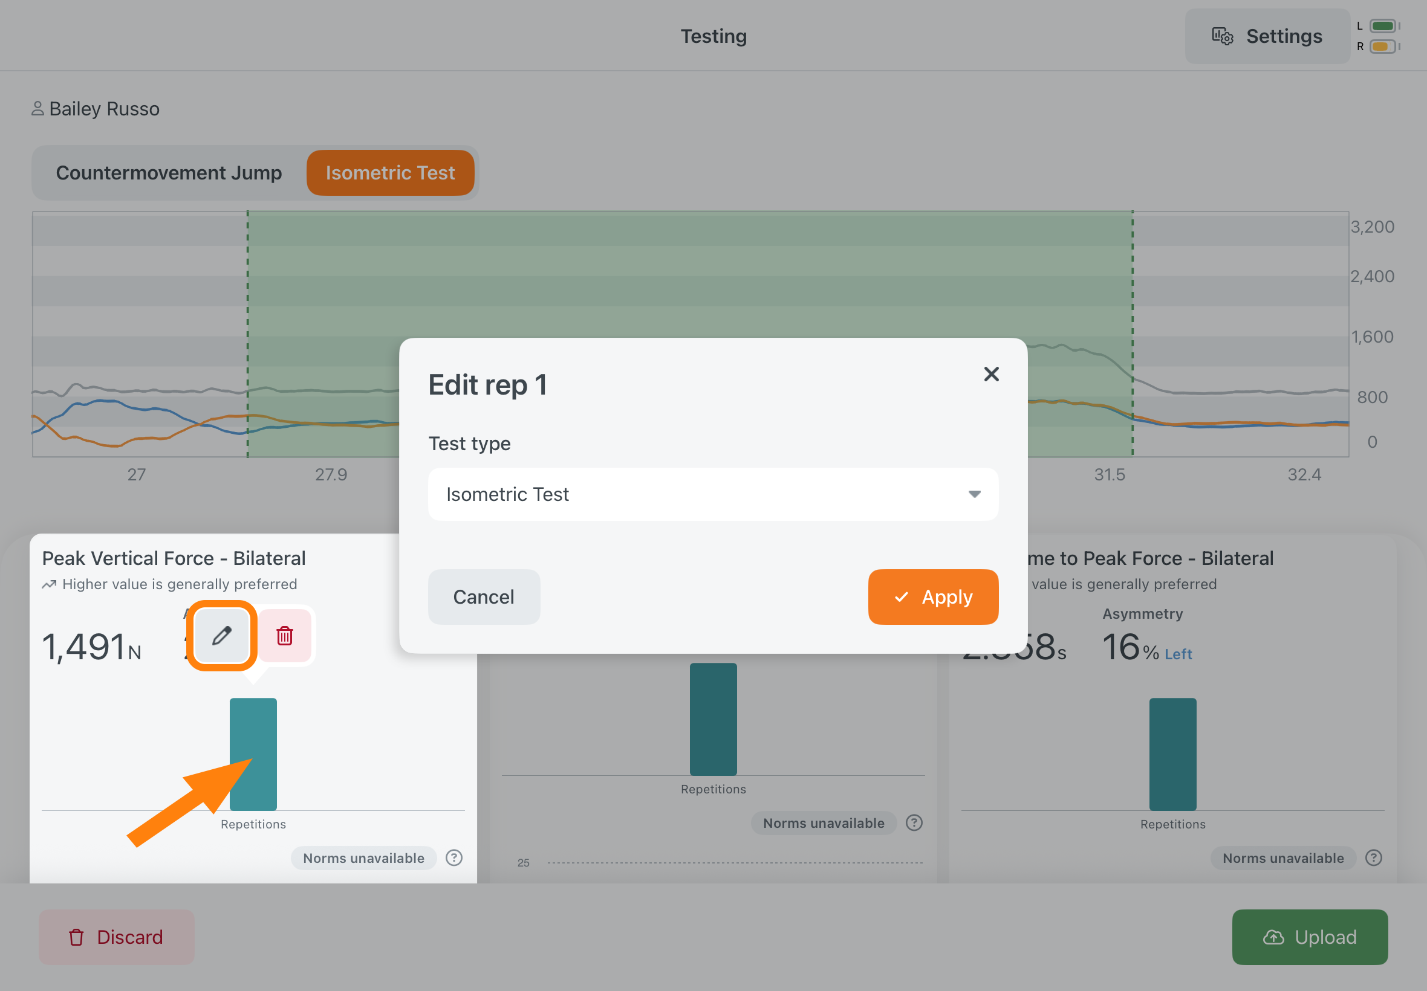Click help icon under middle repetitions chart
This screenshot has height=991, width=1427.
tap(914, 823)
